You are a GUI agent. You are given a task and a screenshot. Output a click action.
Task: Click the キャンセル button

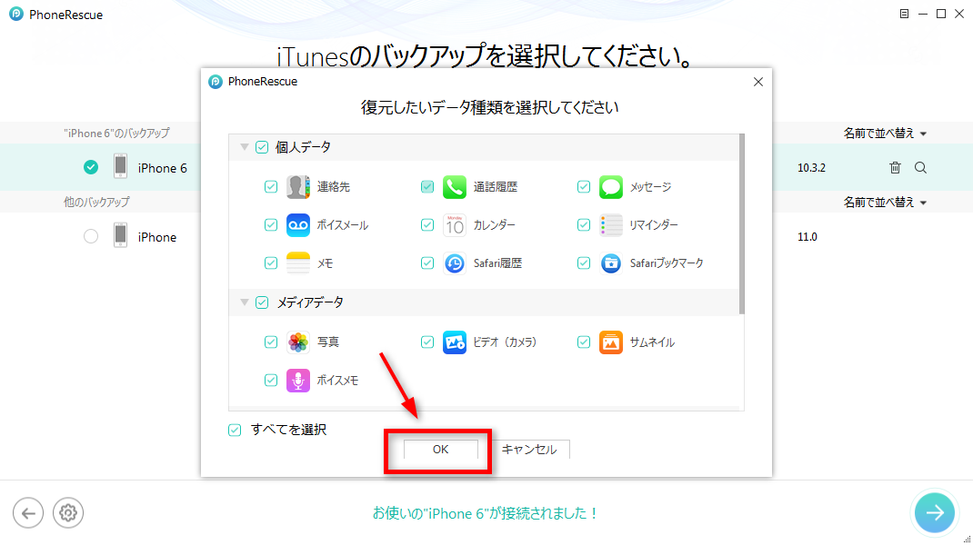pos(529,450)
